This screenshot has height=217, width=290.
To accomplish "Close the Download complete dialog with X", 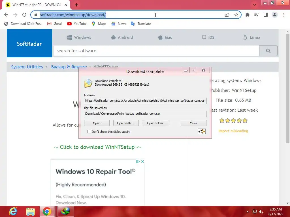I will tap(203, 70).
